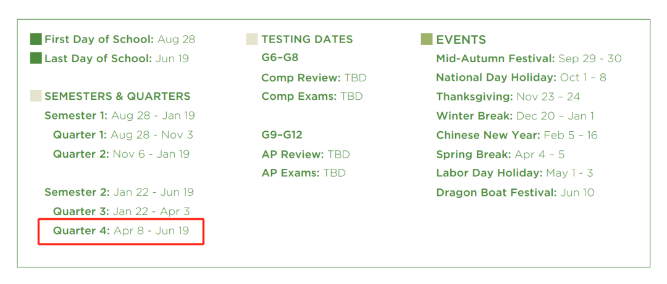The width and height of the screenshot is (667, 284).
Task: Click the Semesters & Quarters beige square
Action: (x=36, y=96)
